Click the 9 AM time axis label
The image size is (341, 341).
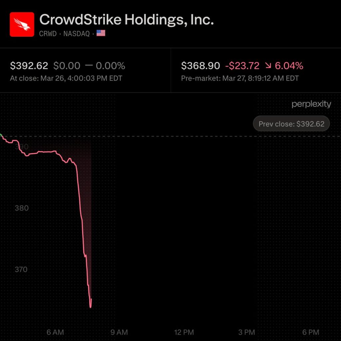[119, 332]
